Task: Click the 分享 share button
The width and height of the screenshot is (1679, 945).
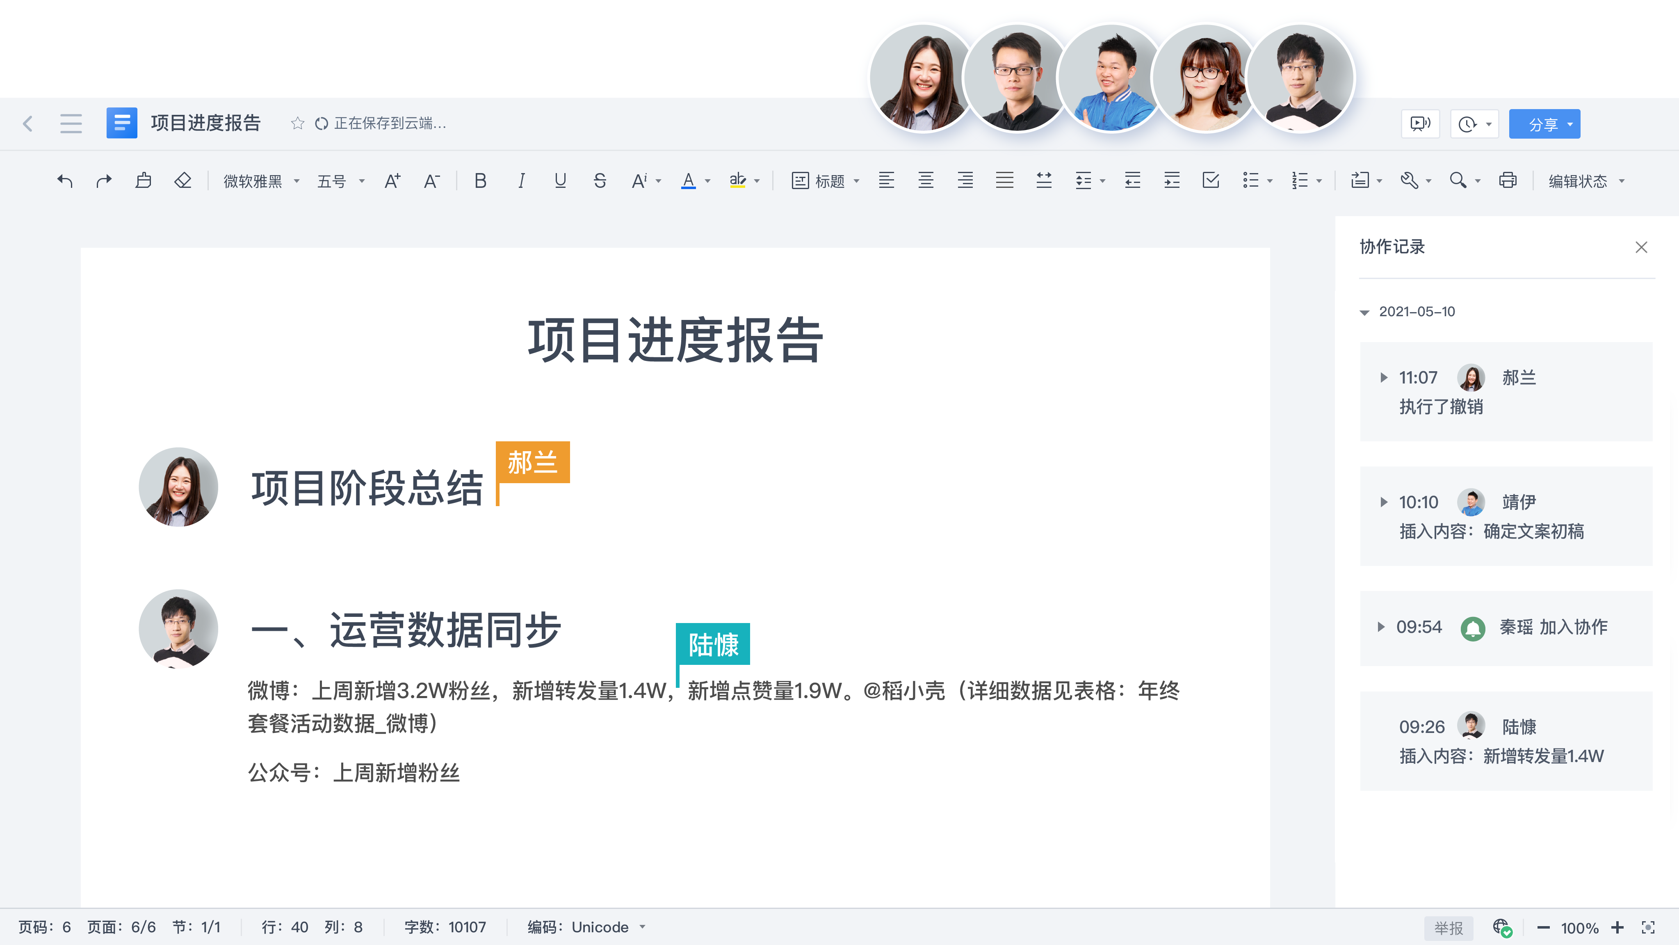Action: [1544, 124]
